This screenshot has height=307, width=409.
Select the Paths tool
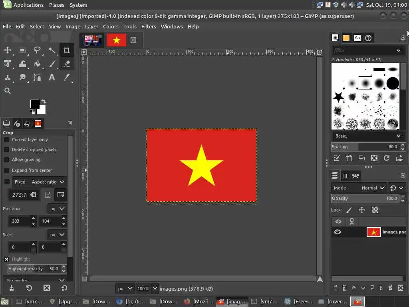[37, 78]
